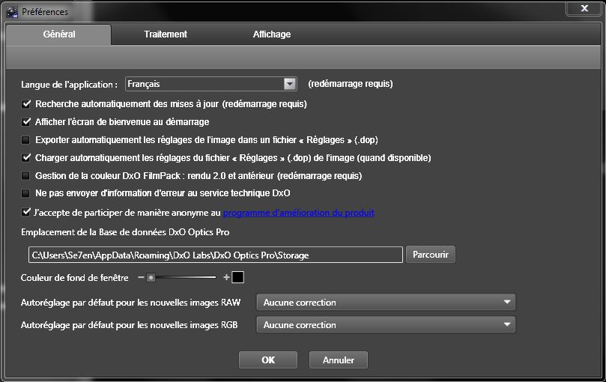The width and height of the screenshot is (606, 382).
Task: Toggle J'accepte de participer checkbox
Action: [26, 212]
